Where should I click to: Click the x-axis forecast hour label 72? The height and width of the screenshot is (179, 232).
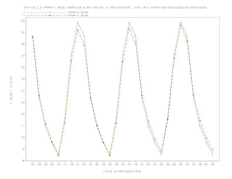pos(187,164)
